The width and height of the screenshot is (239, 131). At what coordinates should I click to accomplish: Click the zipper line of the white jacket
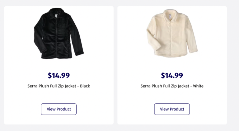click(x=171, y=37)
